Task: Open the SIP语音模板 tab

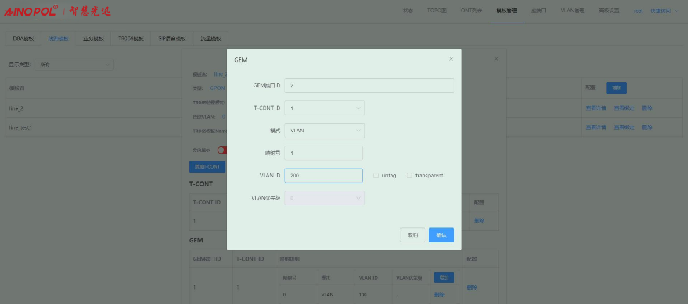Action: (x=172, y=39)
